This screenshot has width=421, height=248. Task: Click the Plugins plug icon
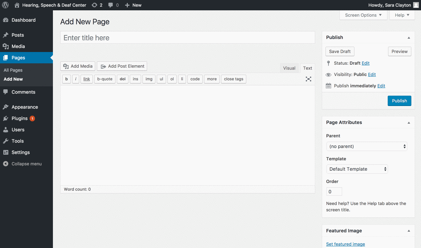(x=6, y=118)
